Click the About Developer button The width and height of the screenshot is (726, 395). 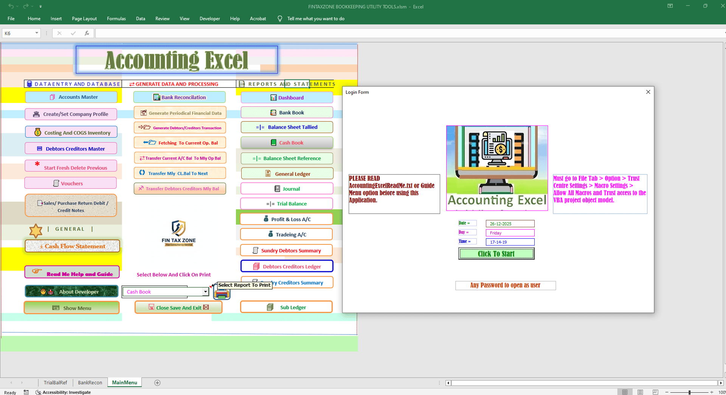[x=71, y=291]
